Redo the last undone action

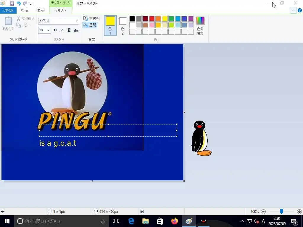(25, 4)
